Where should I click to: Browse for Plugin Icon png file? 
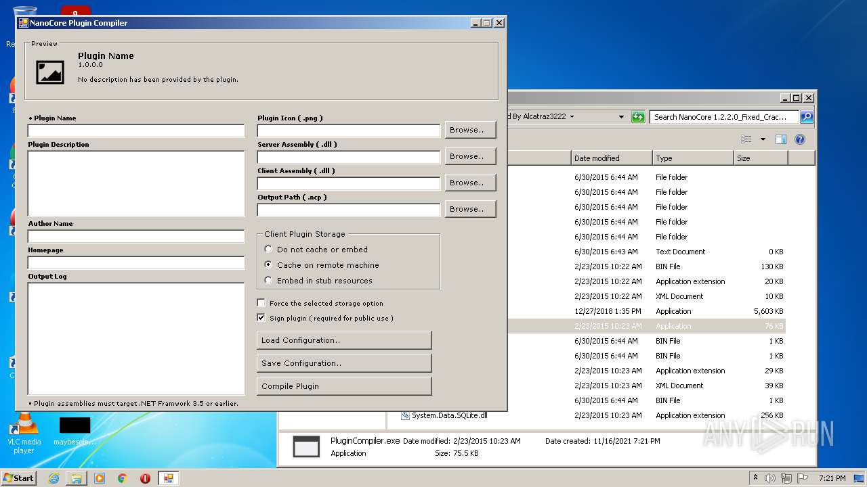[x=470, y=130]
